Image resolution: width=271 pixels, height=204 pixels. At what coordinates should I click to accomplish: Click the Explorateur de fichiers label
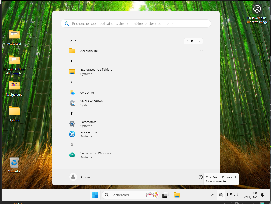tap(96, 70)
